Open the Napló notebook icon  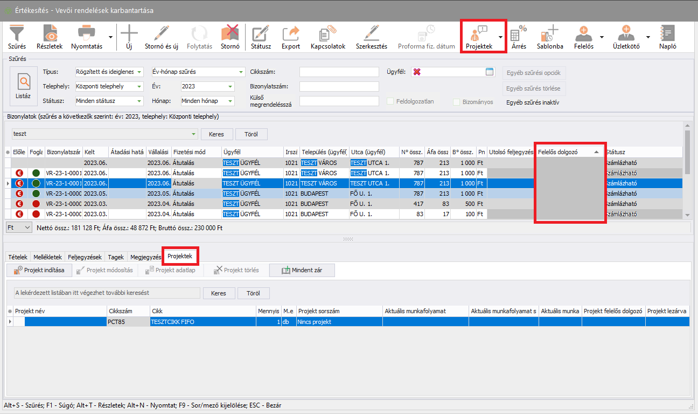tap(667, 34)
